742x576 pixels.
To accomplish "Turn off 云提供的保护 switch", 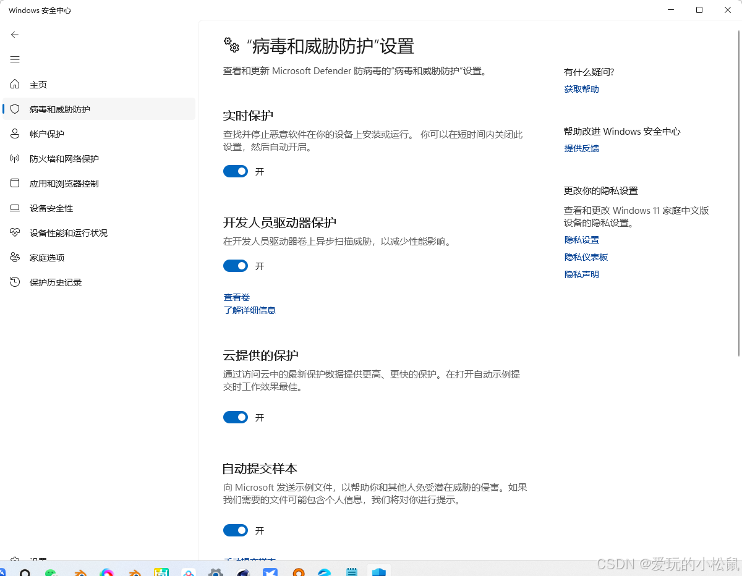I will click(236, 417).
